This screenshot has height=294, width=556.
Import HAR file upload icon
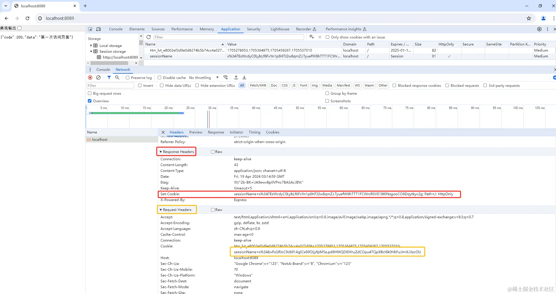236,78
